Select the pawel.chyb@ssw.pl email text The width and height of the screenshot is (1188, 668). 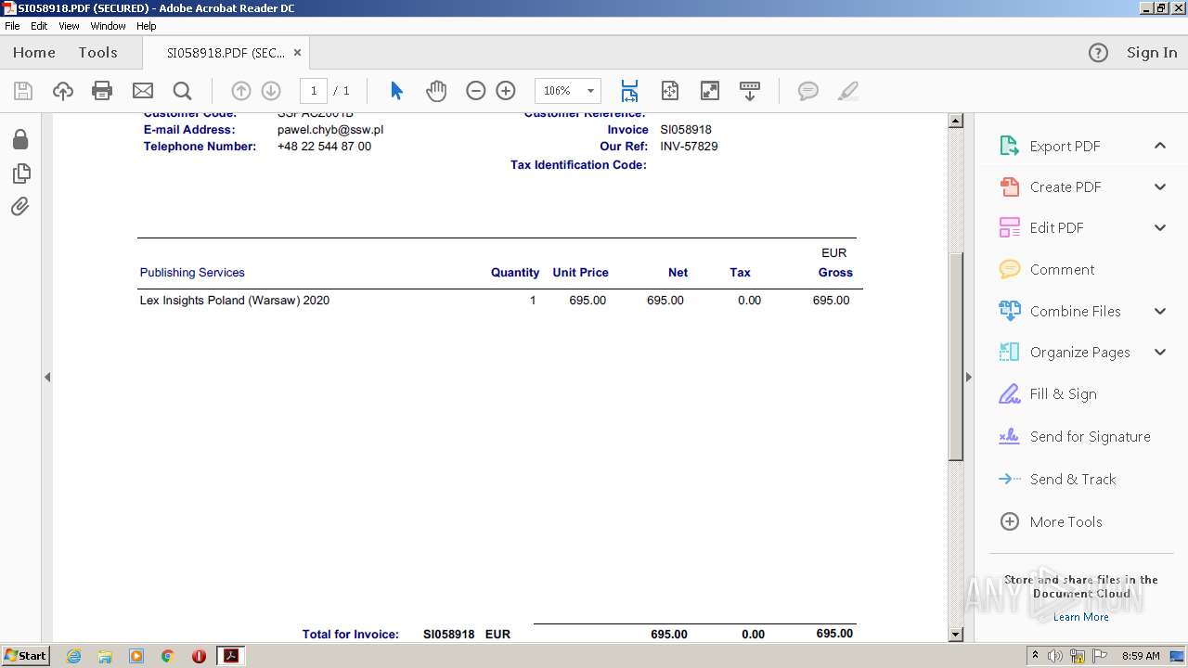(x=330, y=130)
